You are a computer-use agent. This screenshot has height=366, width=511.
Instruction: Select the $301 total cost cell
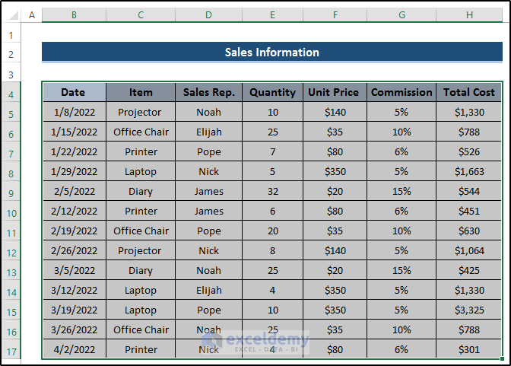coord(469,350)
